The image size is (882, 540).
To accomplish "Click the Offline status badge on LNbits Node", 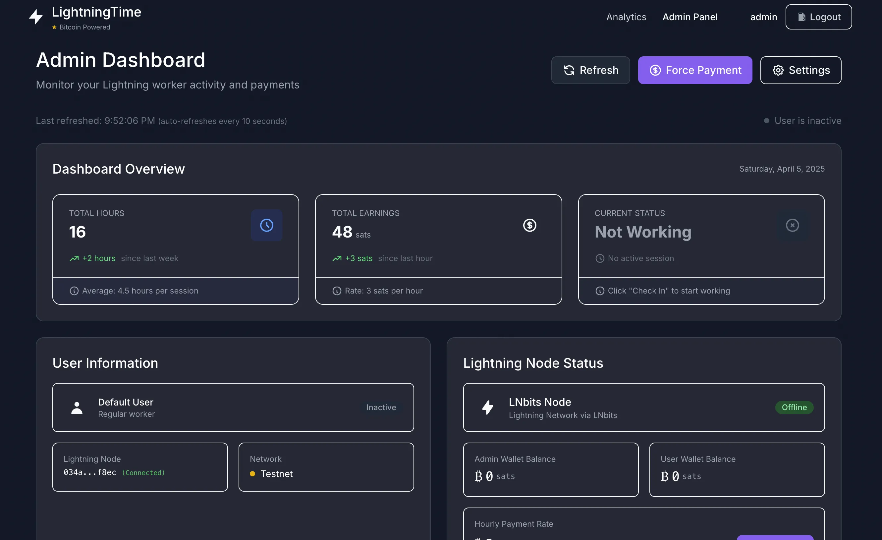I will pos(794,407).
